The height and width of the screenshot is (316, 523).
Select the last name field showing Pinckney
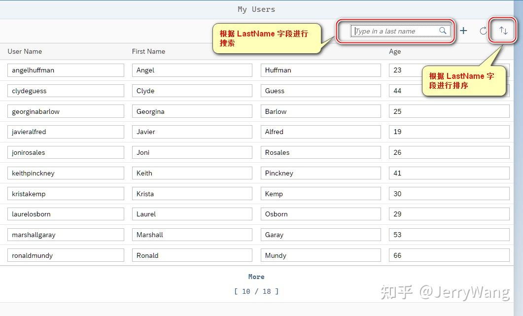pyautogui.click(x=320, y=173)
